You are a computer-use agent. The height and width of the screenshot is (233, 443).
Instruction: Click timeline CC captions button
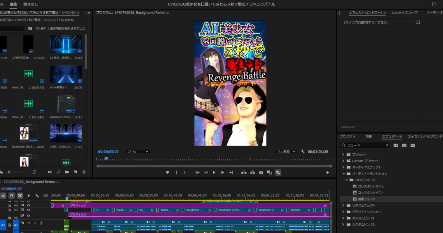(x=45, y=195)
